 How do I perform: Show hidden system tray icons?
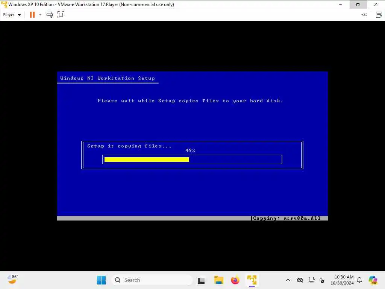coord(288,280)
